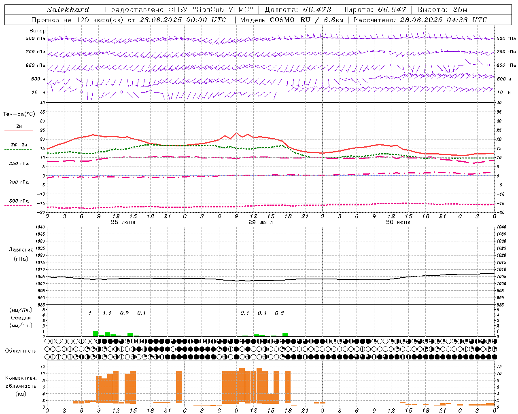Click the "(мм/3ч.)" precipitation unit label
518x414 pixels.
(21, 310)
